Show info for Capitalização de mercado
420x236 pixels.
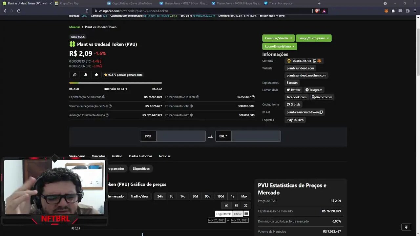104,97
